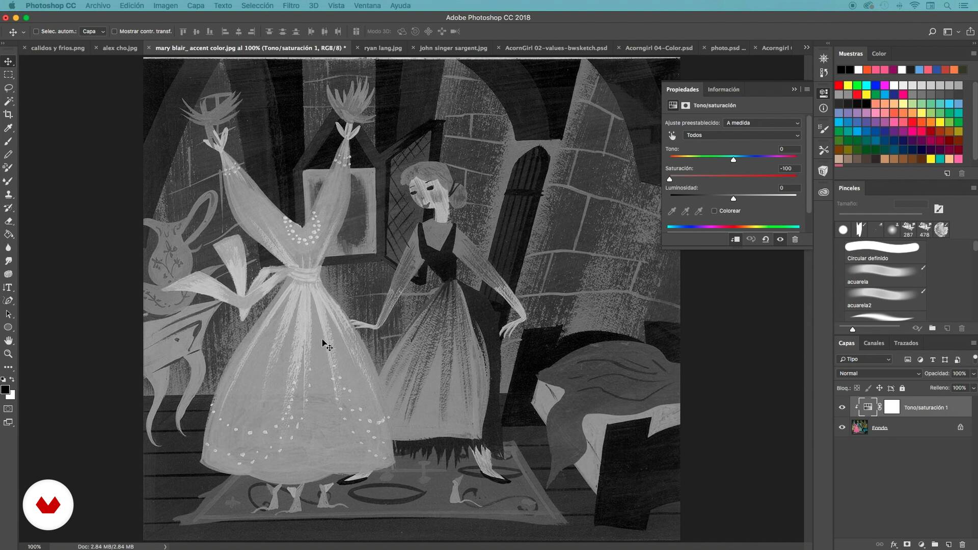Open the Todos color range dropdown
Viewport: 978px width, 550px height.
742,135
